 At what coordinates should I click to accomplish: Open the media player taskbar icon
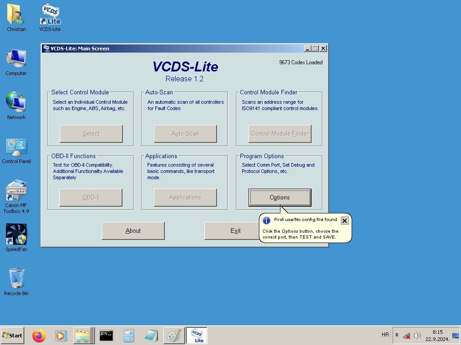pyautogui.click(x=61, y=335)
